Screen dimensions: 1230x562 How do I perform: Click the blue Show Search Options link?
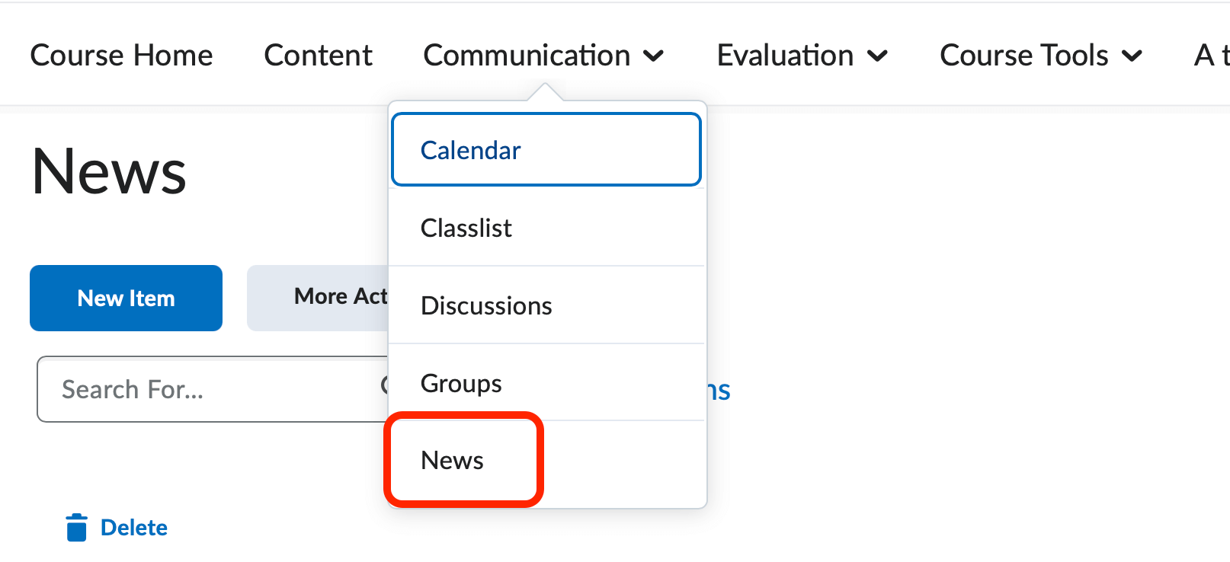720,389
